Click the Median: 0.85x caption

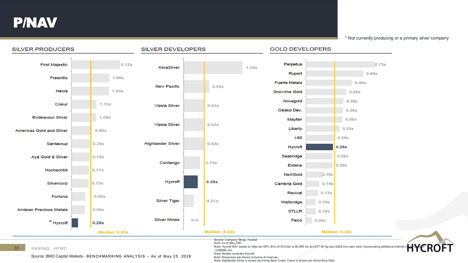[113, 232]
